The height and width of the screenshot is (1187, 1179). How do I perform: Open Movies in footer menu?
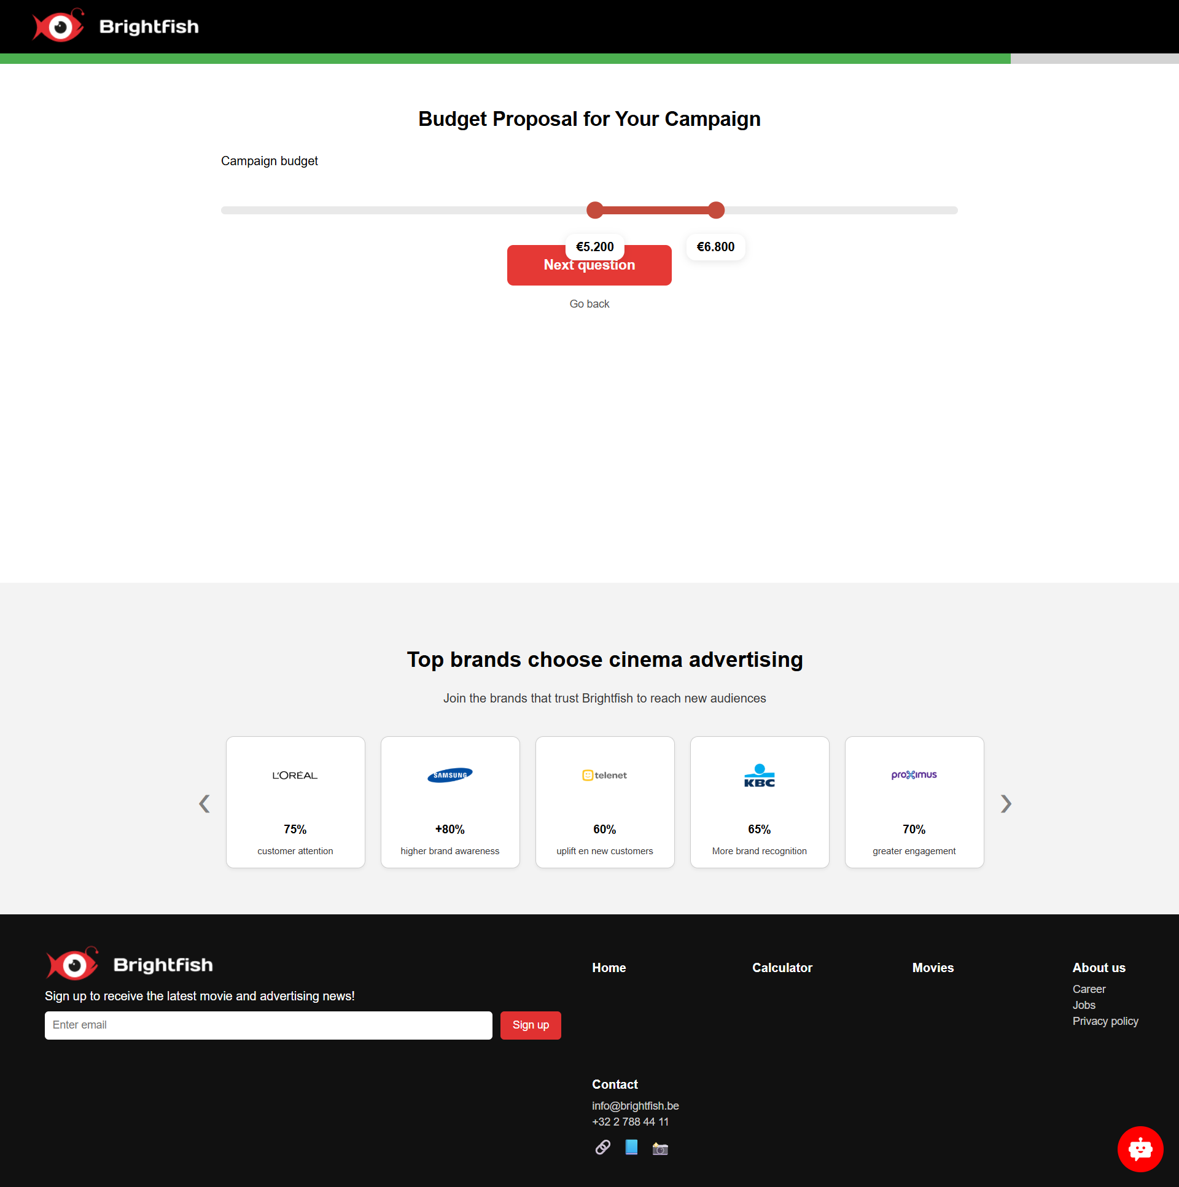tap(933, 968)
